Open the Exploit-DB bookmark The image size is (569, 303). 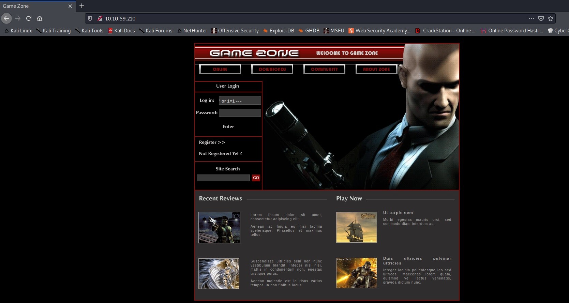pos(278,31)
